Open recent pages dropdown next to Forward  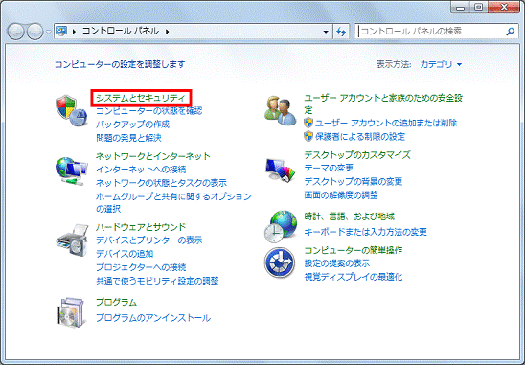coord(48,32)
